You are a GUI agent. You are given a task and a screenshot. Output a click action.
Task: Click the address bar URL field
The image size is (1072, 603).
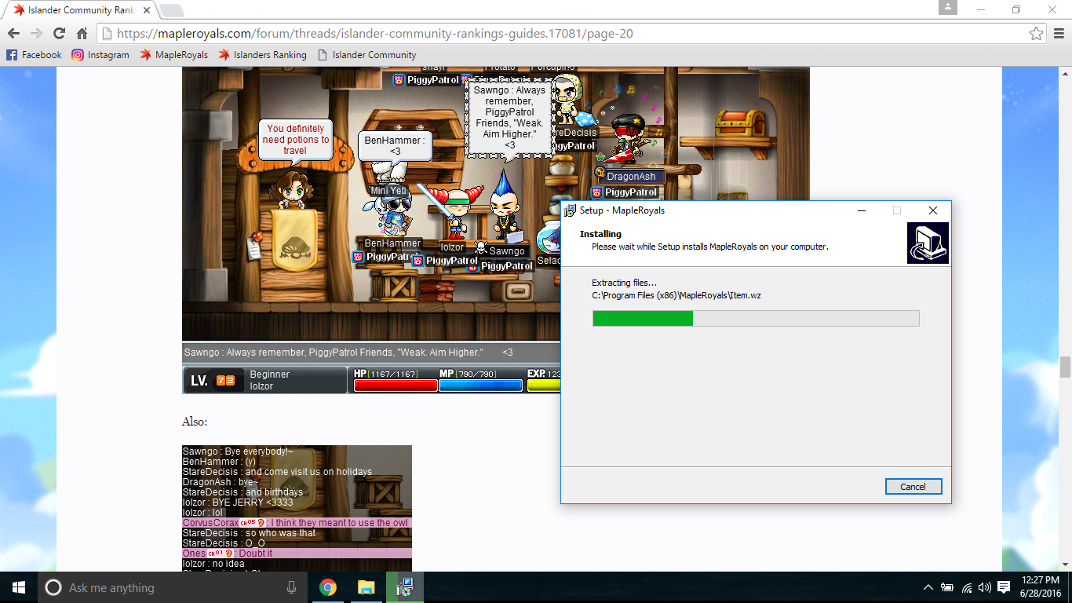point(549,34)
